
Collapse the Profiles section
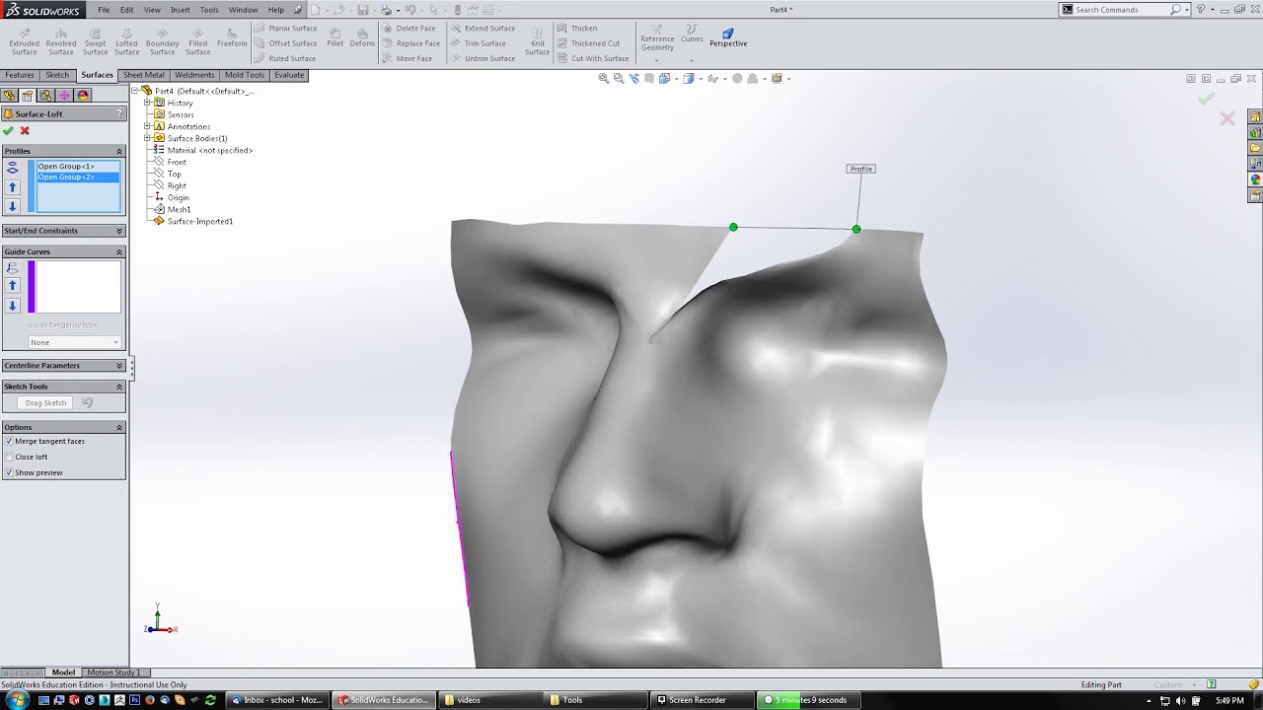(x=119, y=151)
